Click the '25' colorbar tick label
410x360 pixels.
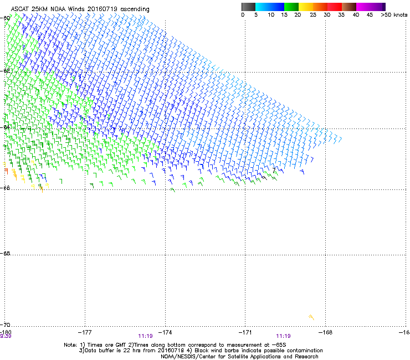pyautogui.click(x=313, y=15)
